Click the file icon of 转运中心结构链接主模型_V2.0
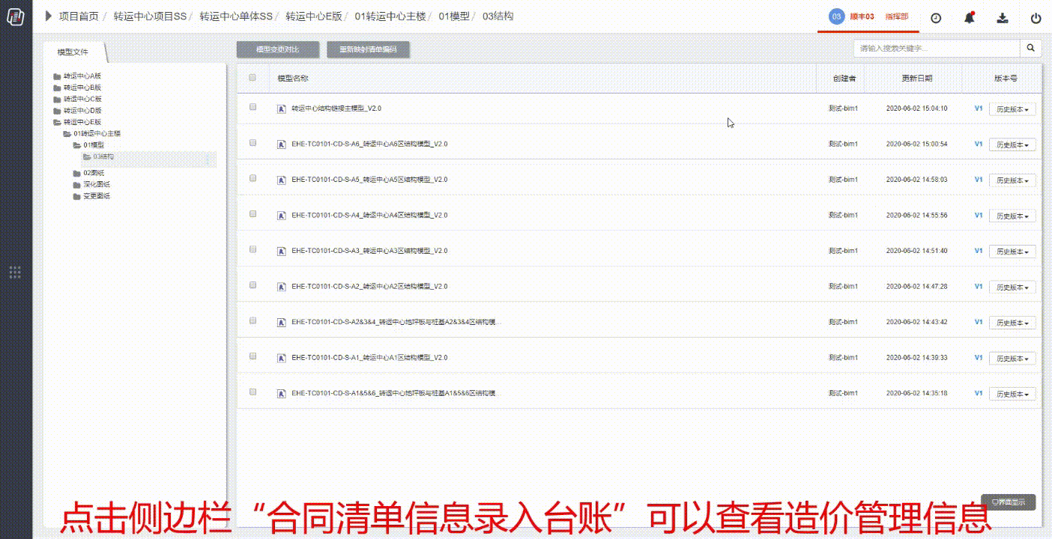This screenshot has height=539, width=1052. click(282, 109)
